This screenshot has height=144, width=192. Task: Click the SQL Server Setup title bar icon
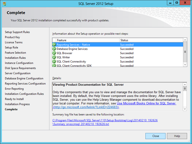[x=4, y=4]
